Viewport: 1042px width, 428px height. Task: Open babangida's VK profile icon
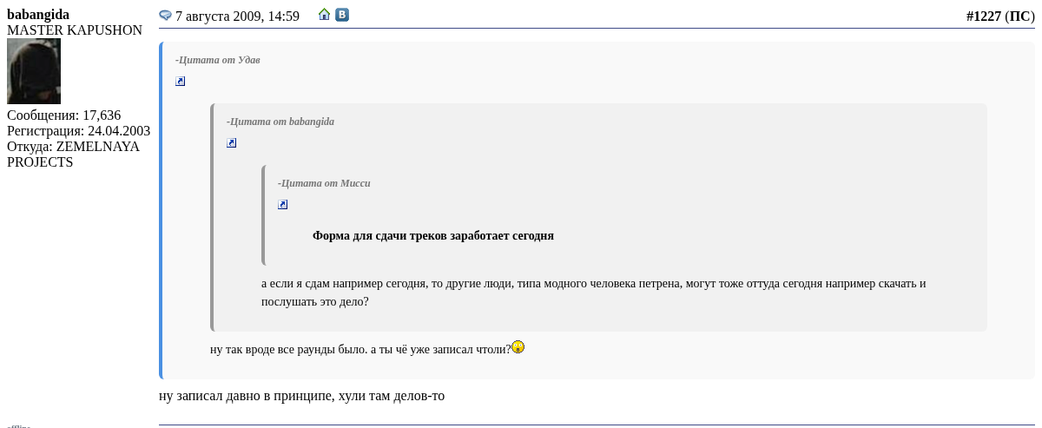[342, 15]
